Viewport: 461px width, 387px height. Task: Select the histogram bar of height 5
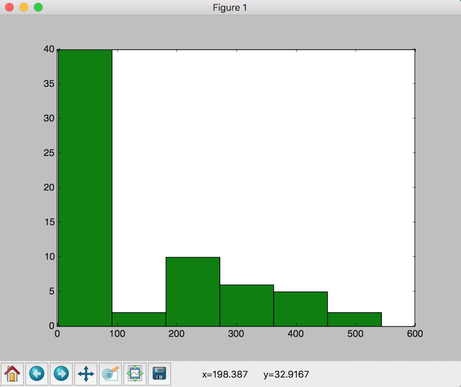pyautogui.click(x=300, y=309)
